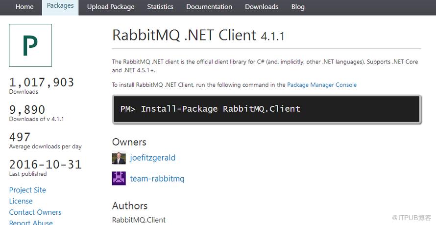The height and width of the screenshot is (225, 436).
Task: Click the Install-Package RabbitMQ.Client command box
Action: (x=266, y=109)
